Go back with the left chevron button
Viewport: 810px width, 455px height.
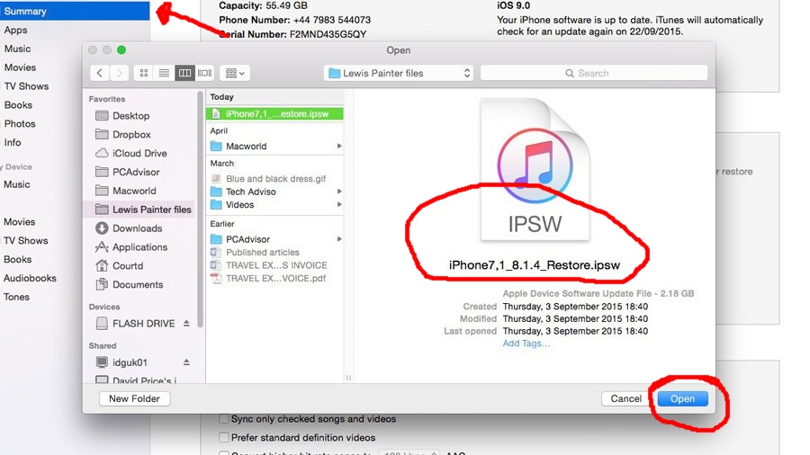[x=99, y=73]
